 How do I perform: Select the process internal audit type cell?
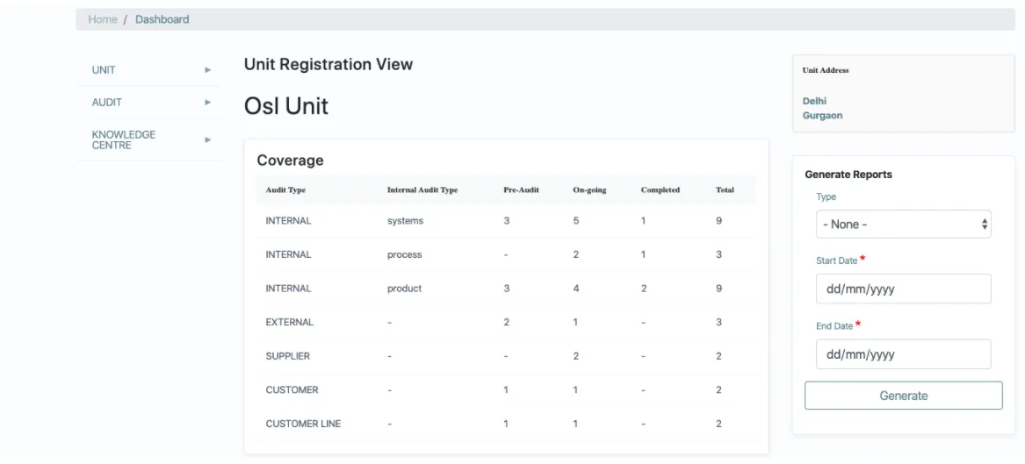pyautogui.click(x=405, y=254)
